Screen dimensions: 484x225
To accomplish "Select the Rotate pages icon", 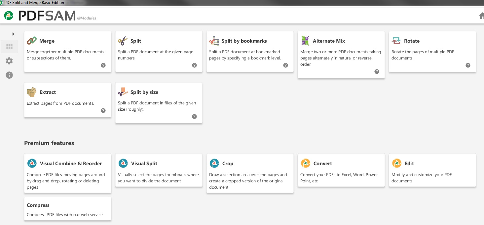I will pyautogui.click(x=396, y=40).
